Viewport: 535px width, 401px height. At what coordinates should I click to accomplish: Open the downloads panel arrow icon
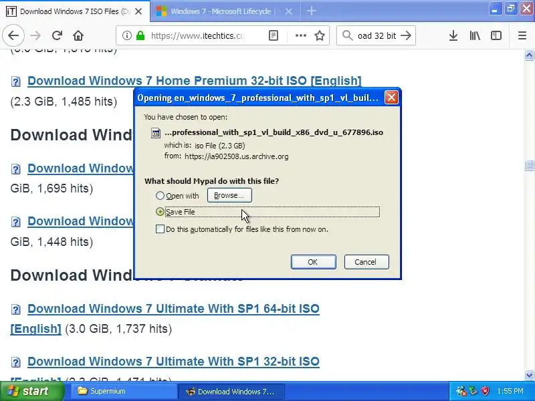click(x=453, y=35)
